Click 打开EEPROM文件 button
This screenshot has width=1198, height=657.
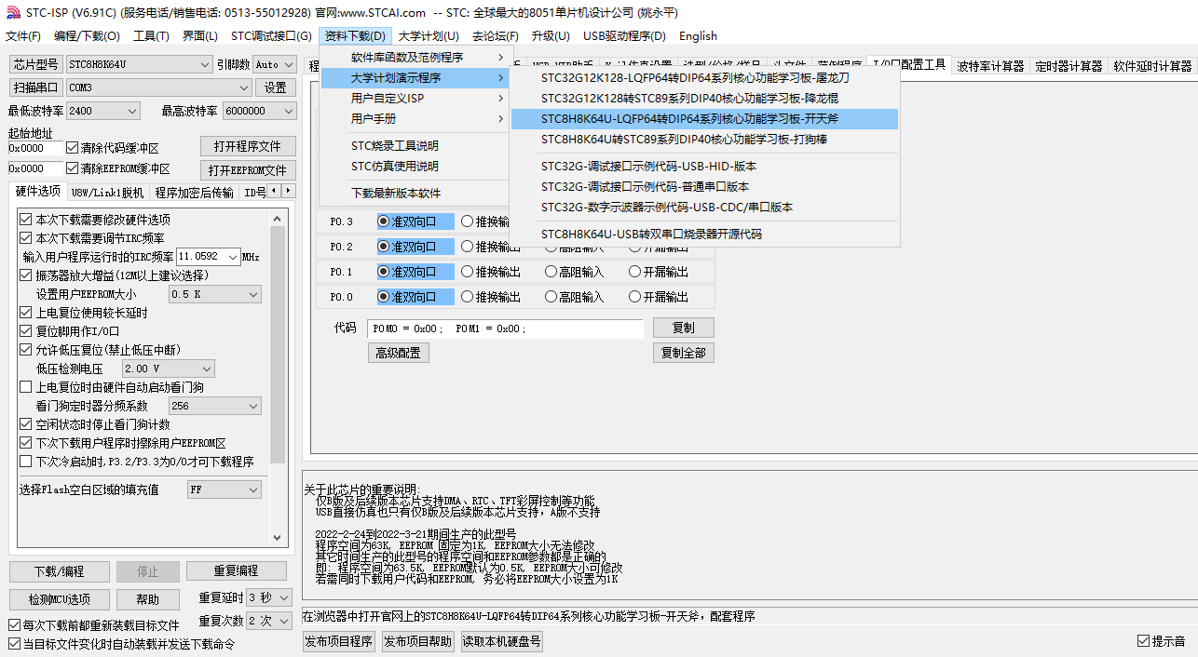pos(248,170)
